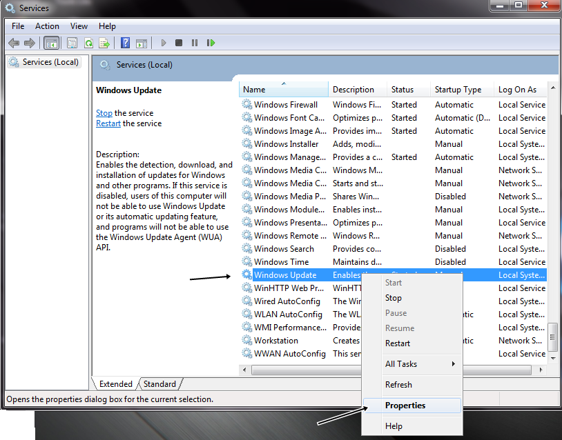Select the Windows Presenta... service row
Viewport: 562px width, 440px height.
pos(393,222)
